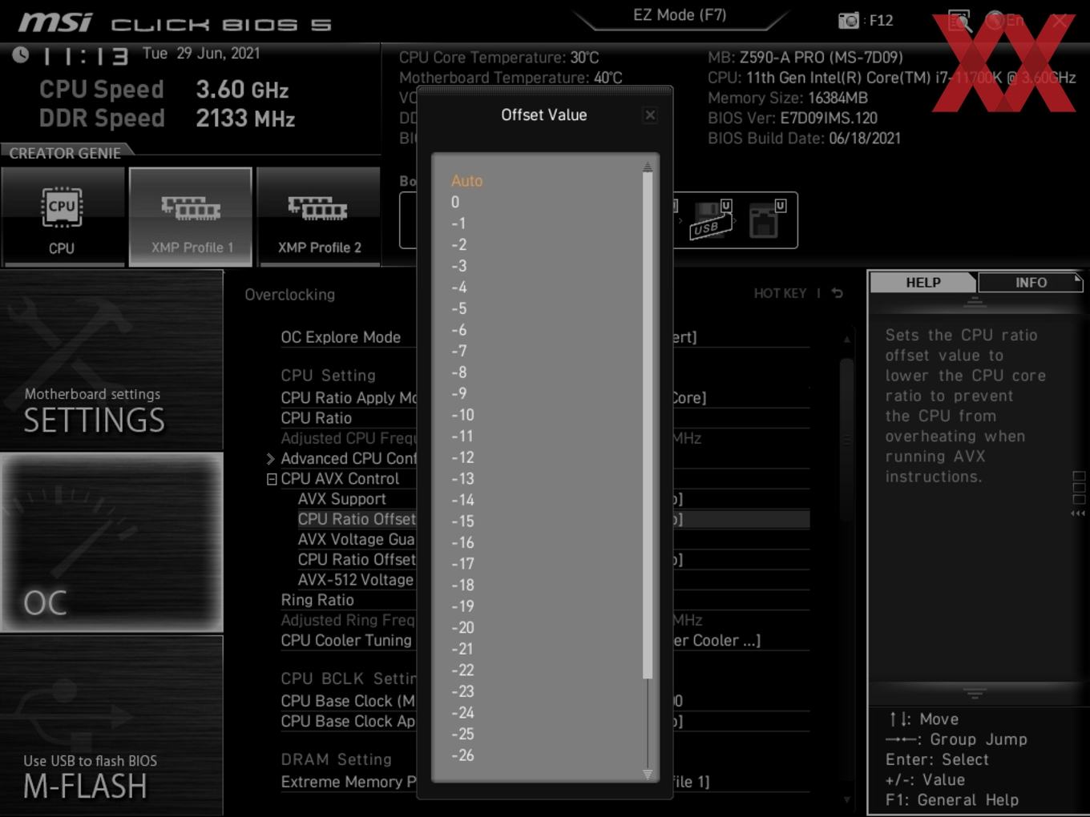Switch to EZ Mode (F7)
The image size is (1090, 817).
point(680,15)
